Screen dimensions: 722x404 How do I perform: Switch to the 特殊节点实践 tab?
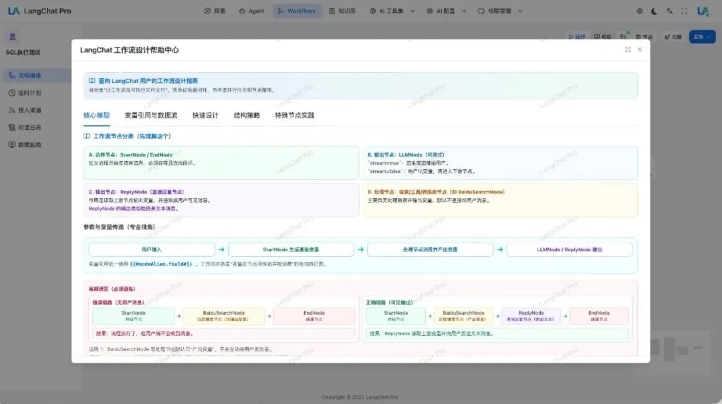tap(295, 115)
